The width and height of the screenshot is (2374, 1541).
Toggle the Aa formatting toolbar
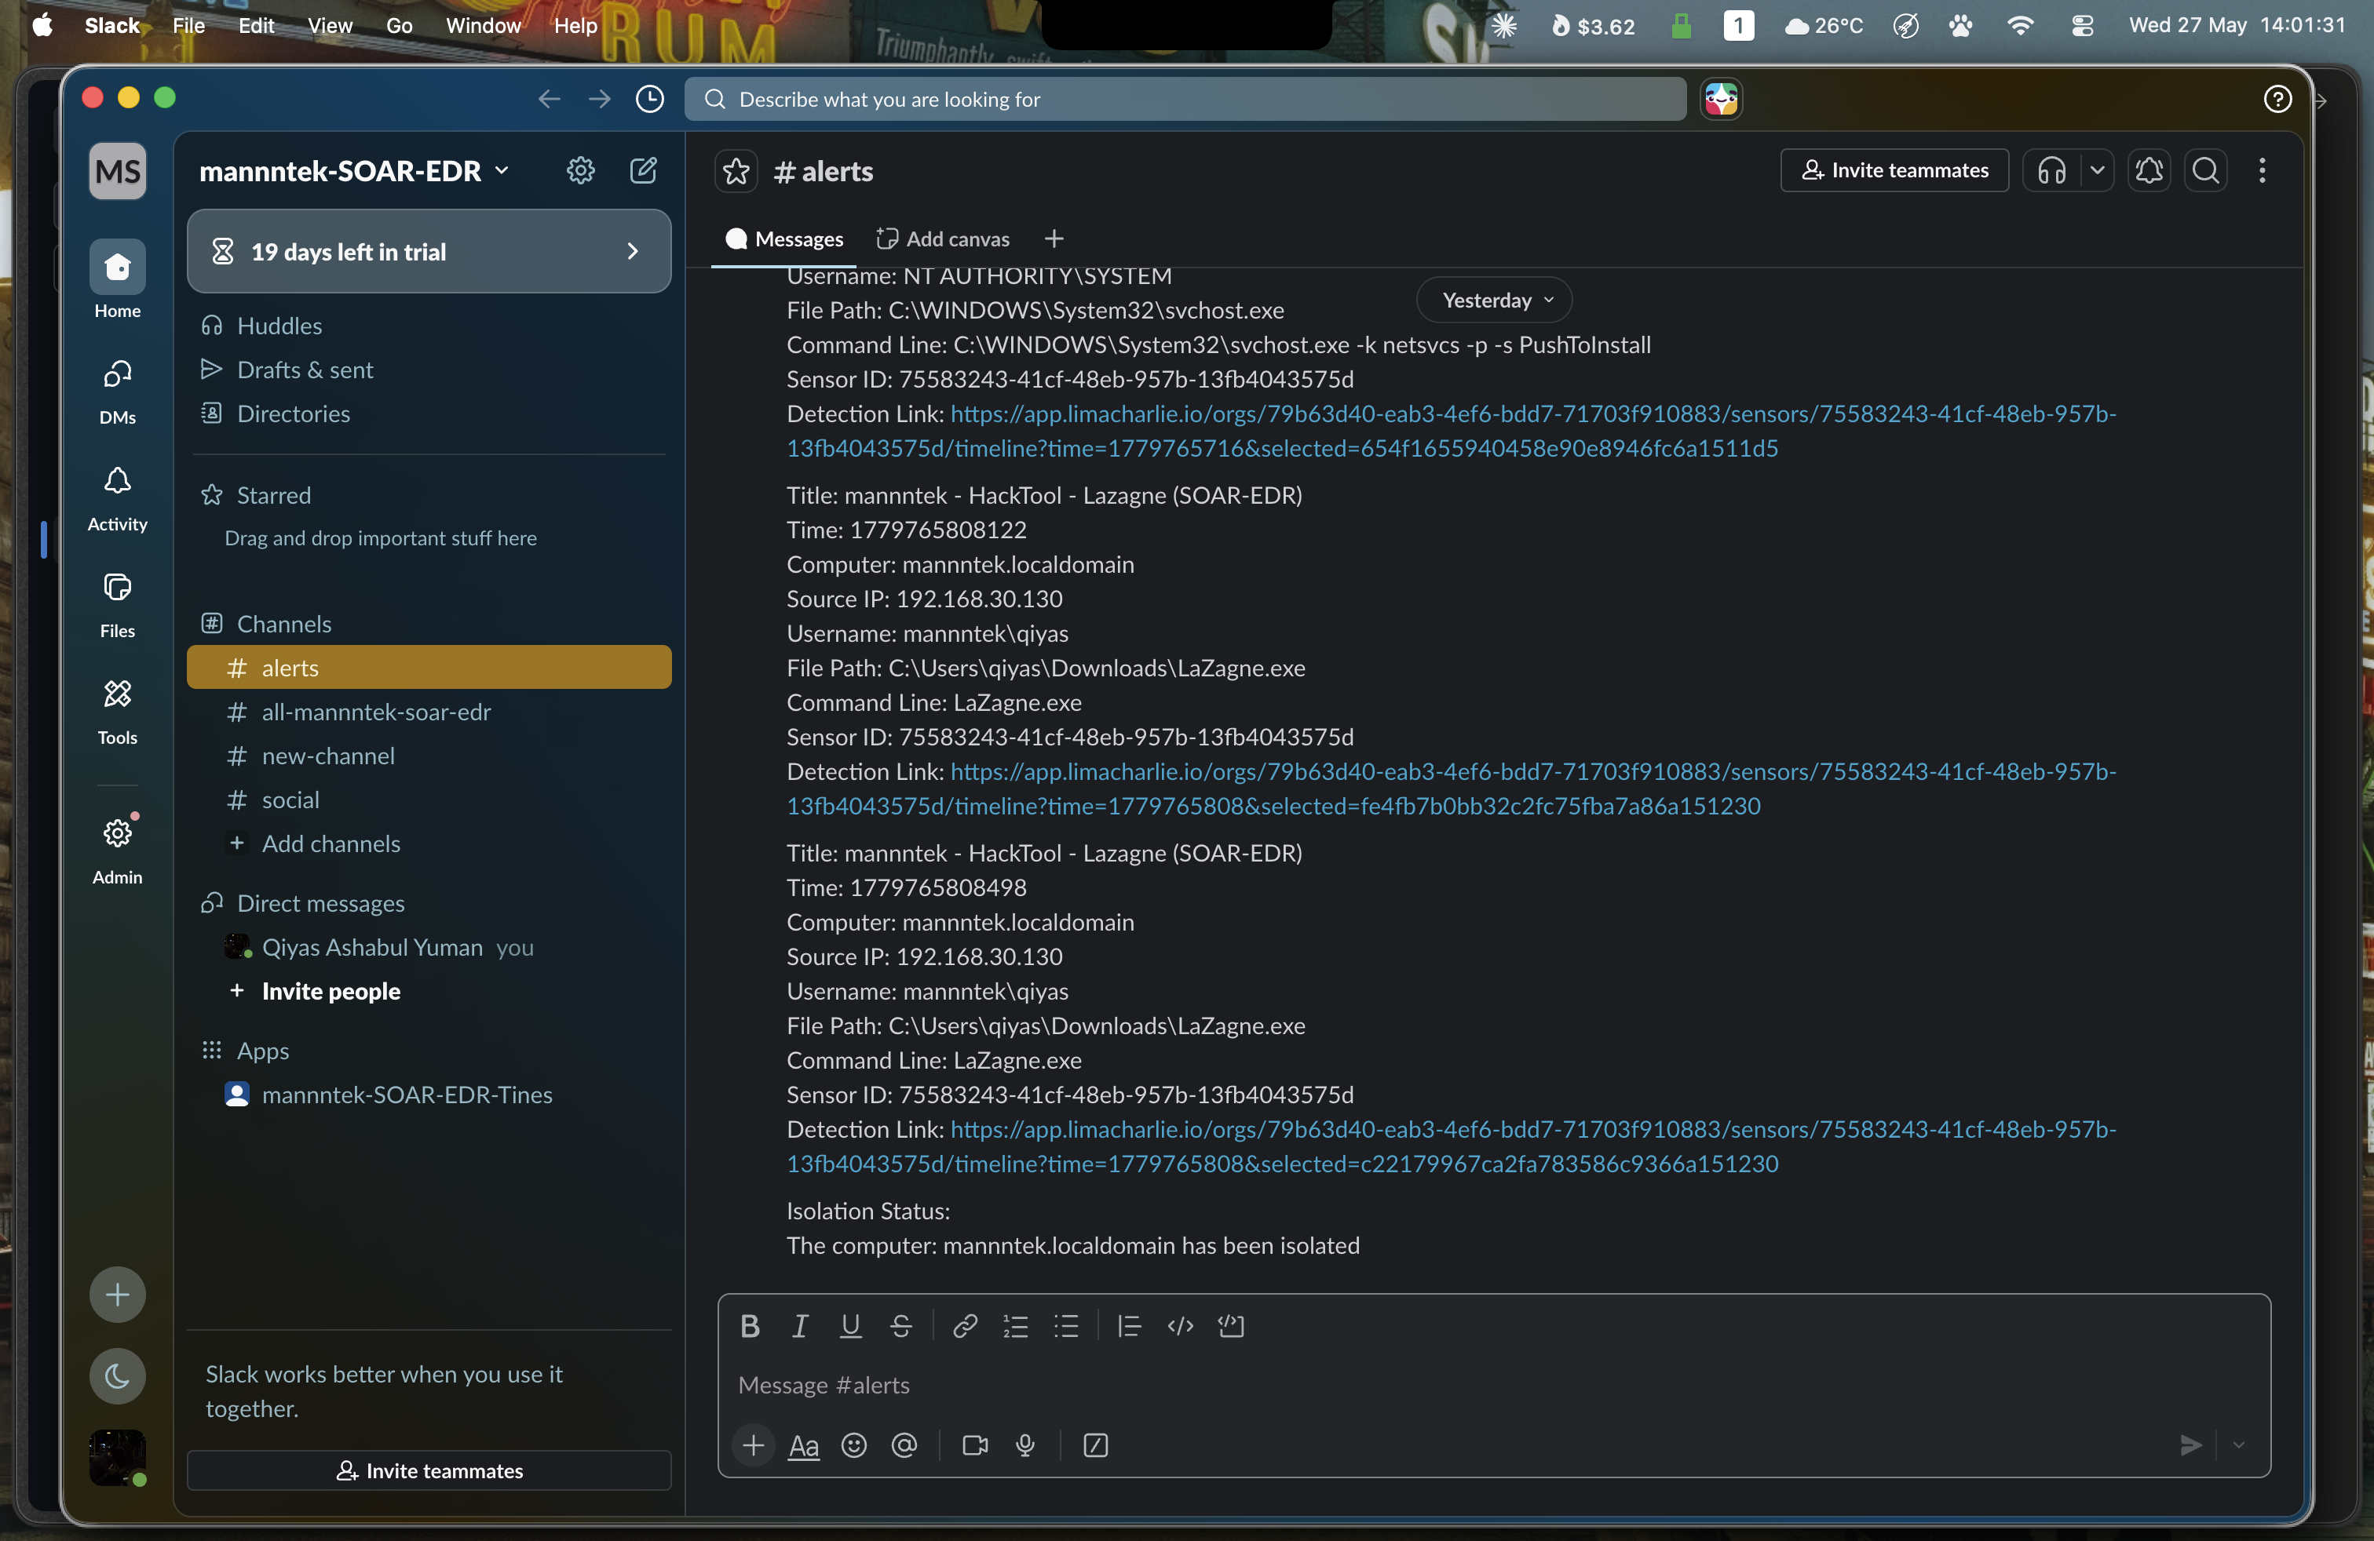click(x=803, y=1445)
